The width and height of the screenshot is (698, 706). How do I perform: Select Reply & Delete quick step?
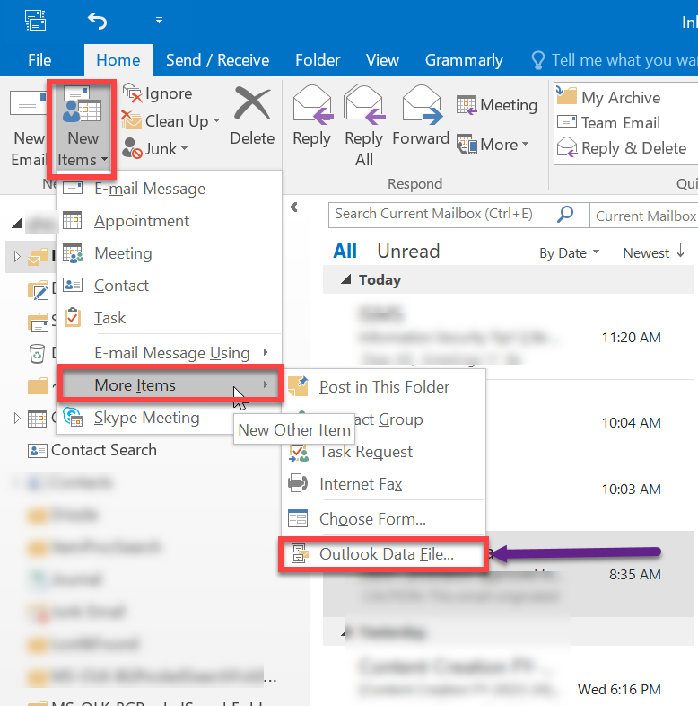coord(622,147)
